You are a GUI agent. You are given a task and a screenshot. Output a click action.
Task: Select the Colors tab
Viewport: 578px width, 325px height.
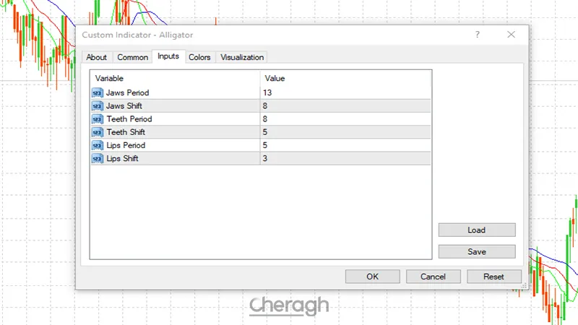coord(199,57)
